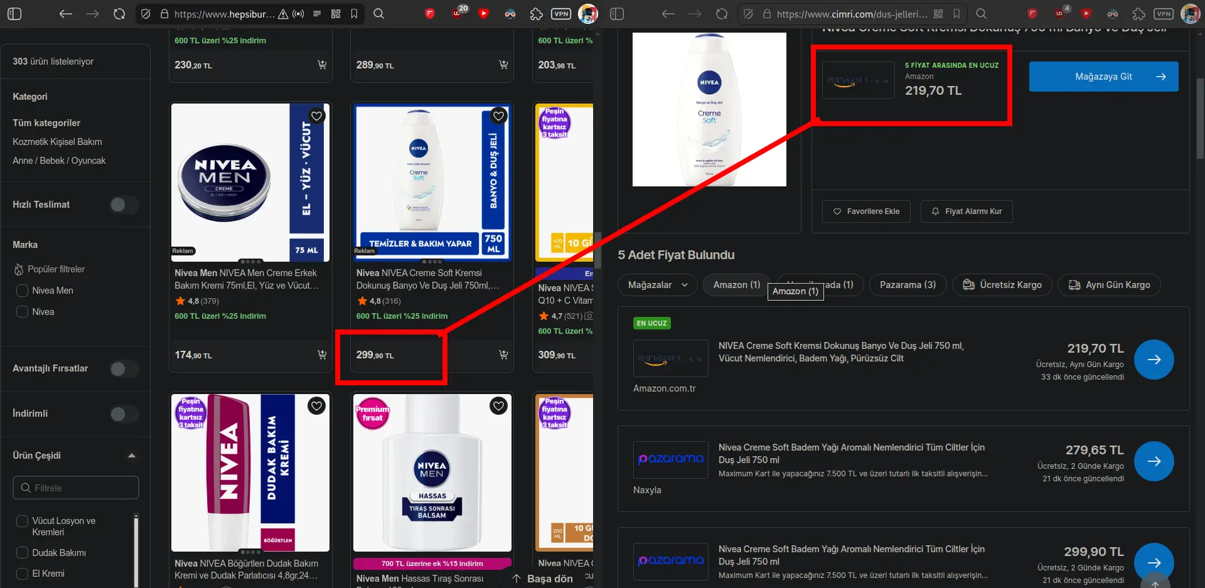Screen dimensions: 1205x588
Task: Click QR code icon in Cimri address bar
Action: [938, 14]
